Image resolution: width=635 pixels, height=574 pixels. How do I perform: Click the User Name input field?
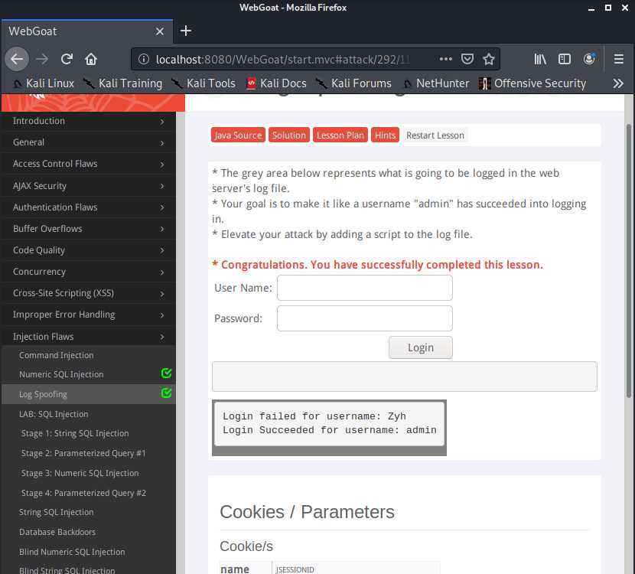pos(364,288)
